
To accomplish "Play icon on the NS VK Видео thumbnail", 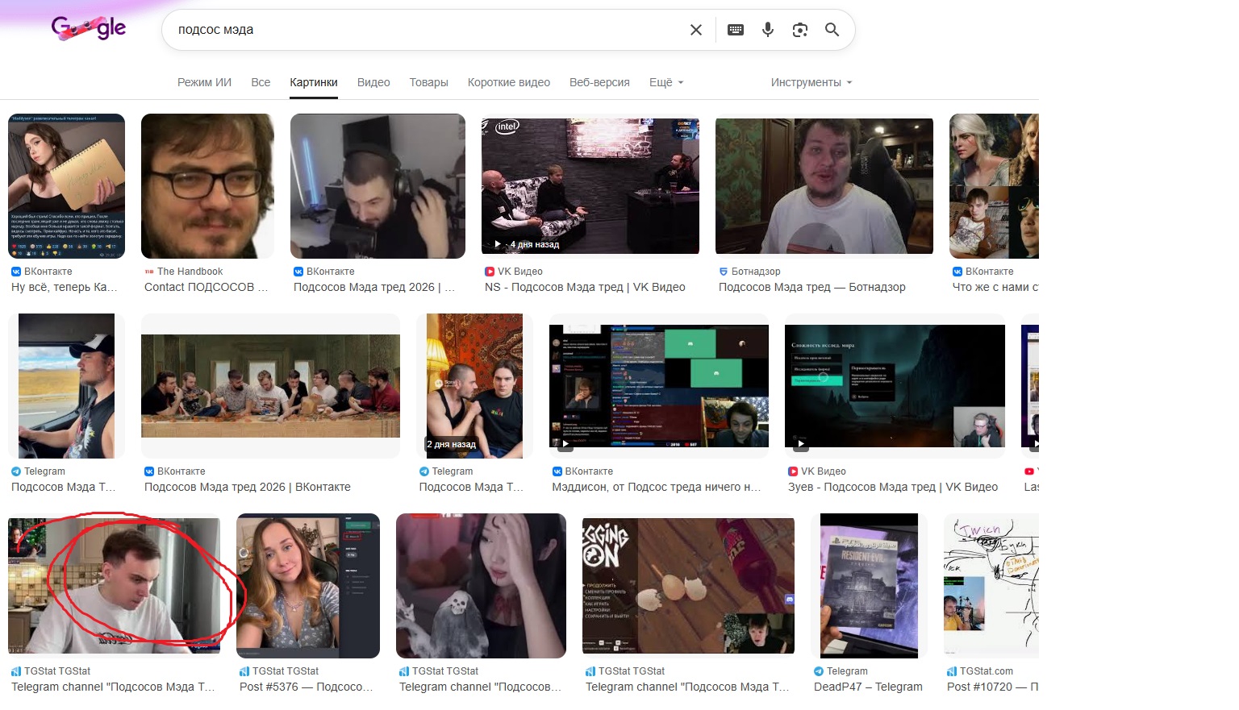I will pos(497,243).
